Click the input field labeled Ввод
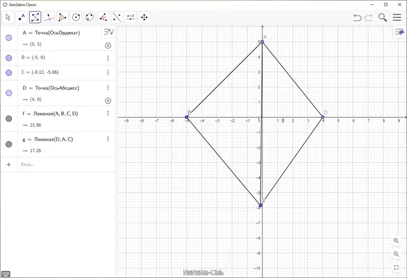407x278 pixels. pos(67,164)
